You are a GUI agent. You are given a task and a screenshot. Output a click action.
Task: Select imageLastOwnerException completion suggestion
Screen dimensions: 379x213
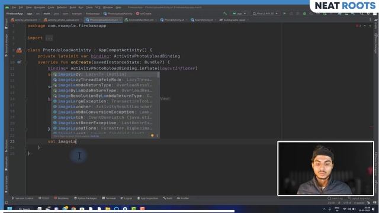[x=104, y=122]
